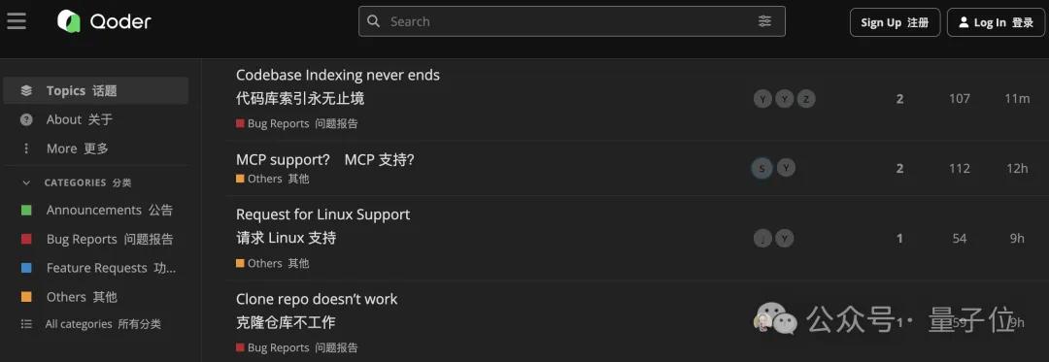
Task: Click the Log In button
Action: [997, 22]
